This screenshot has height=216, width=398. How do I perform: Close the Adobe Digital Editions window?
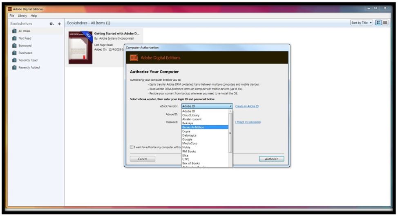tap(385, 9)
